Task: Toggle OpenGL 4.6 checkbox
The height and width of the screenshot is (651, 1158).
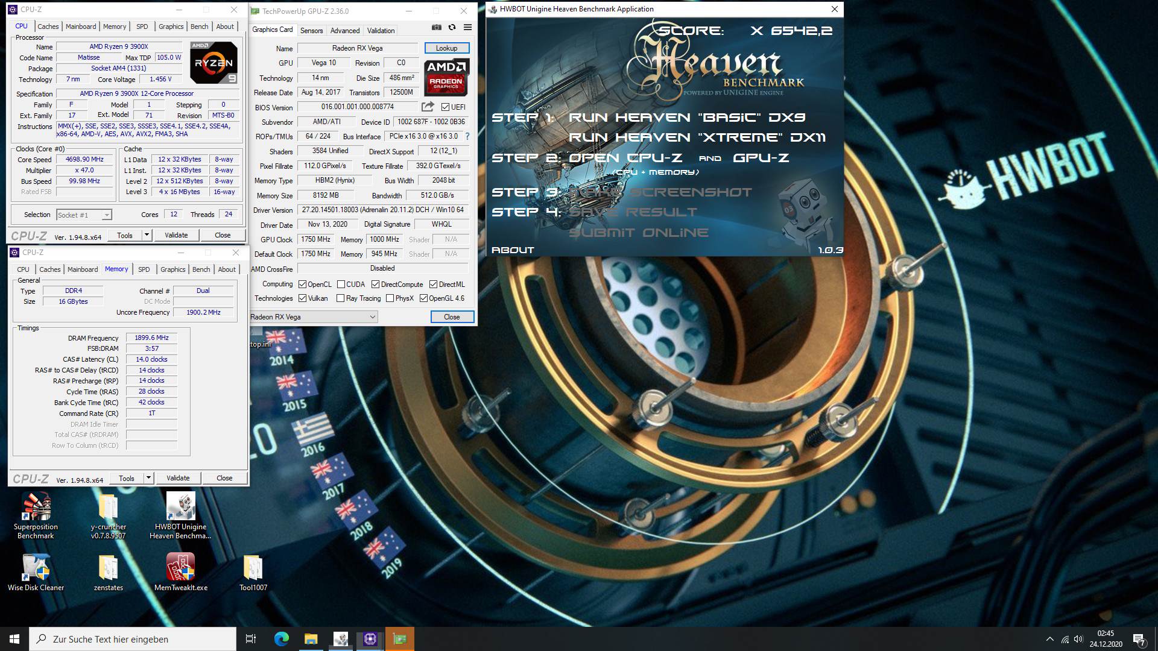Action: 423,298
